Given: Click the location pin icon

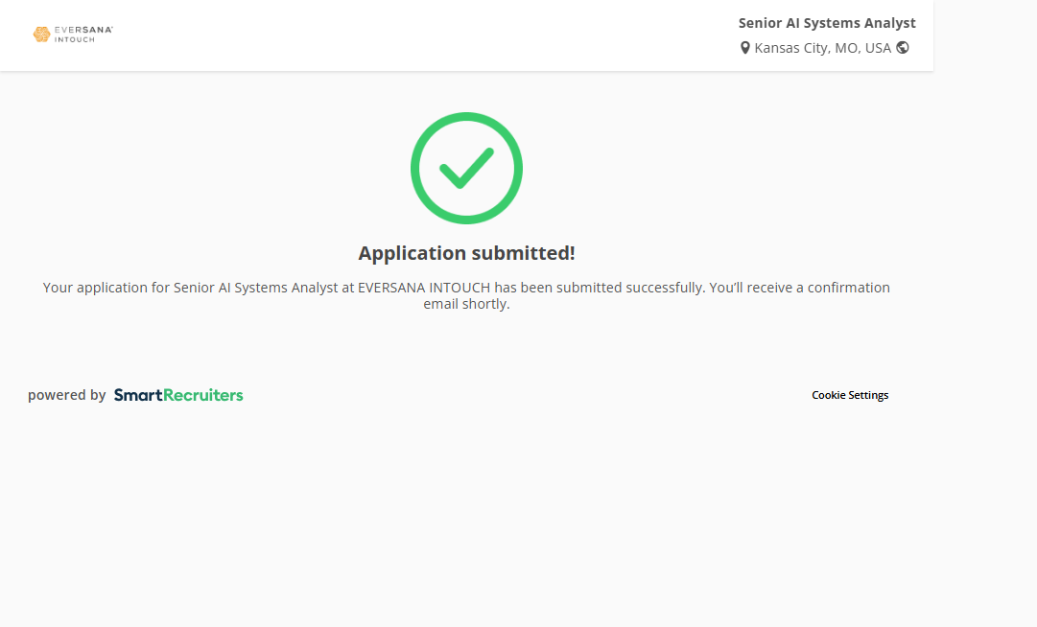Looking at the screenshot, I should click(745, 48).
